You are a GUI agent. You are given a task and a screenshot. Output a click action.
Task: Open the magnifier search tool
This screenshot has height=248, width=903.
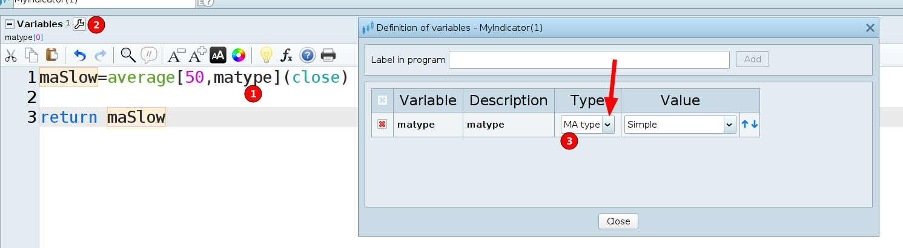coord(128,56)
